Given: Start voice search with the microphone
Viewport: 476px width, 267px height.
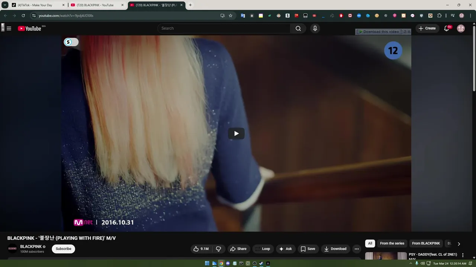Looking at the screenshot, I should tap(315, 29).
